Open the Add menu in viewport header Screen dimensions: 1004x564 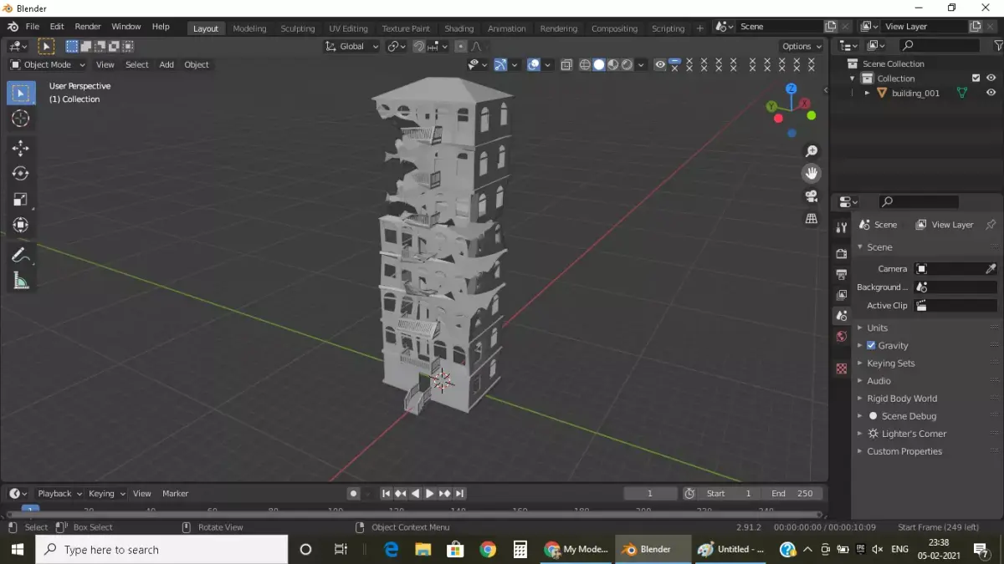pos(166,64)
